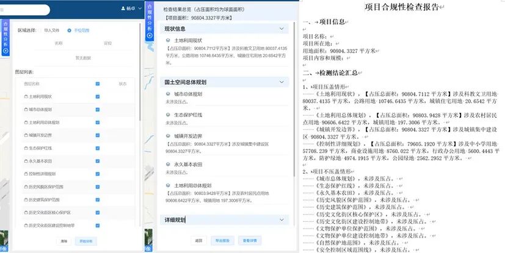This screenshot has width=505, height=253.
Task: Collapse the 国土空间总体规划 section
Action: click(281, 81)
